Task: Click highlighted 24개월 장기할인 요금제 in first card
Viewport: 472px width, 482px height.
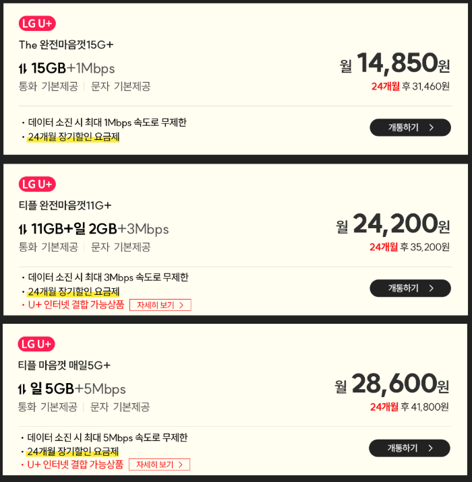Action: (x=73, y=137)
